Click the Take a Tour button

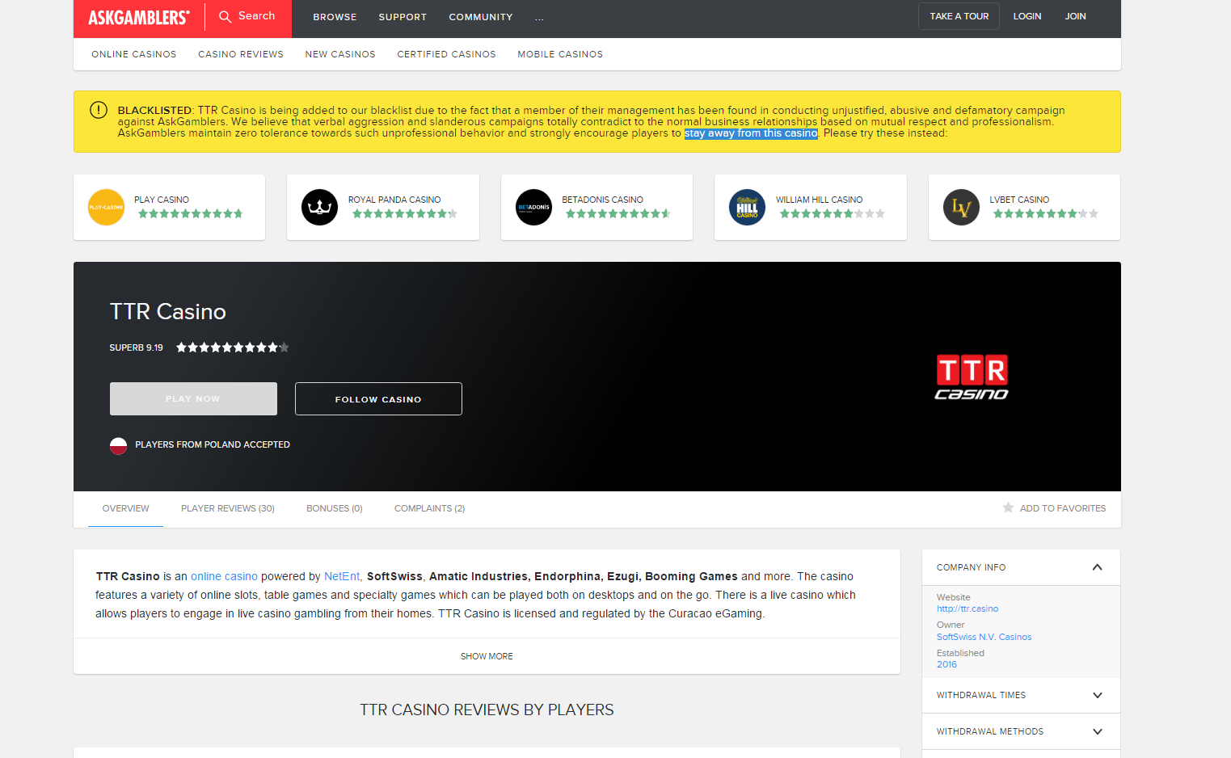959,16
